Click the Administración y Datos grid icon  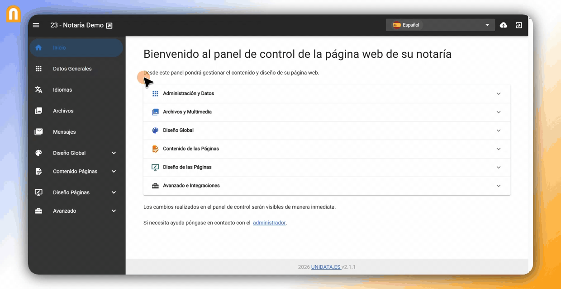tap(155, 93)
